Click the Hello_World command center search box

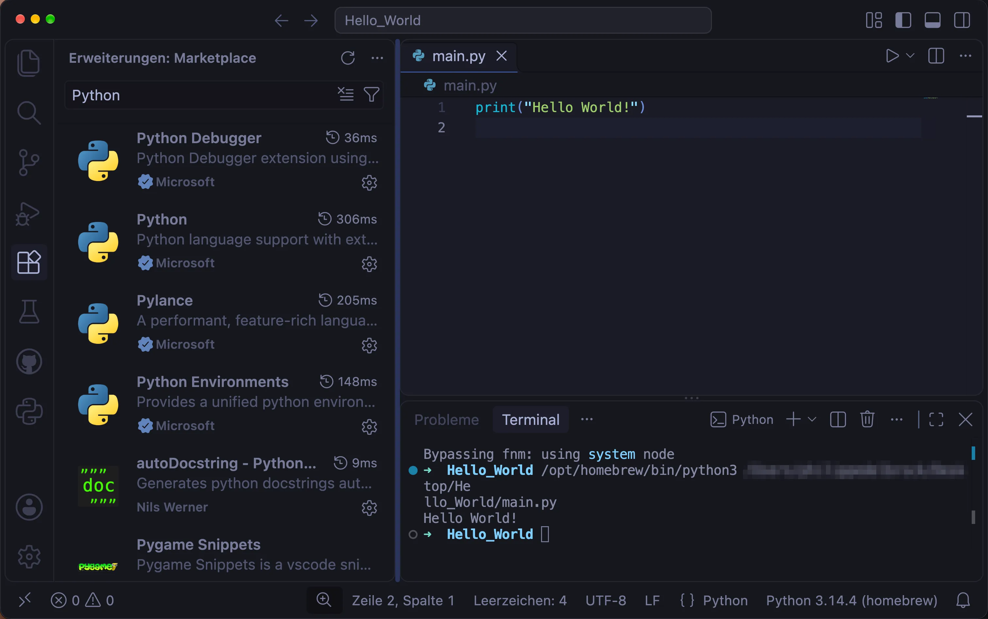[x=523, y=21]
